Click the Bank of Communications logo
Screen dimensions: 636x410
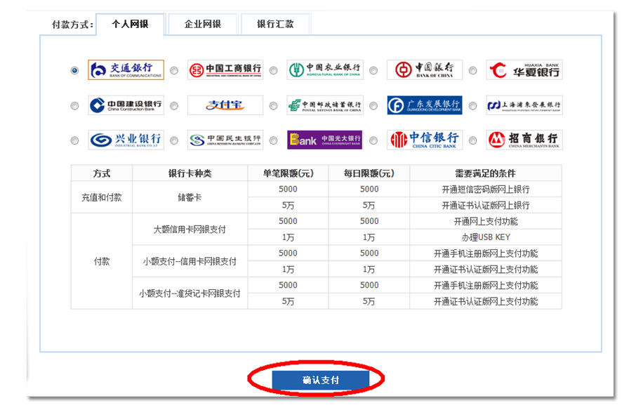126,70
